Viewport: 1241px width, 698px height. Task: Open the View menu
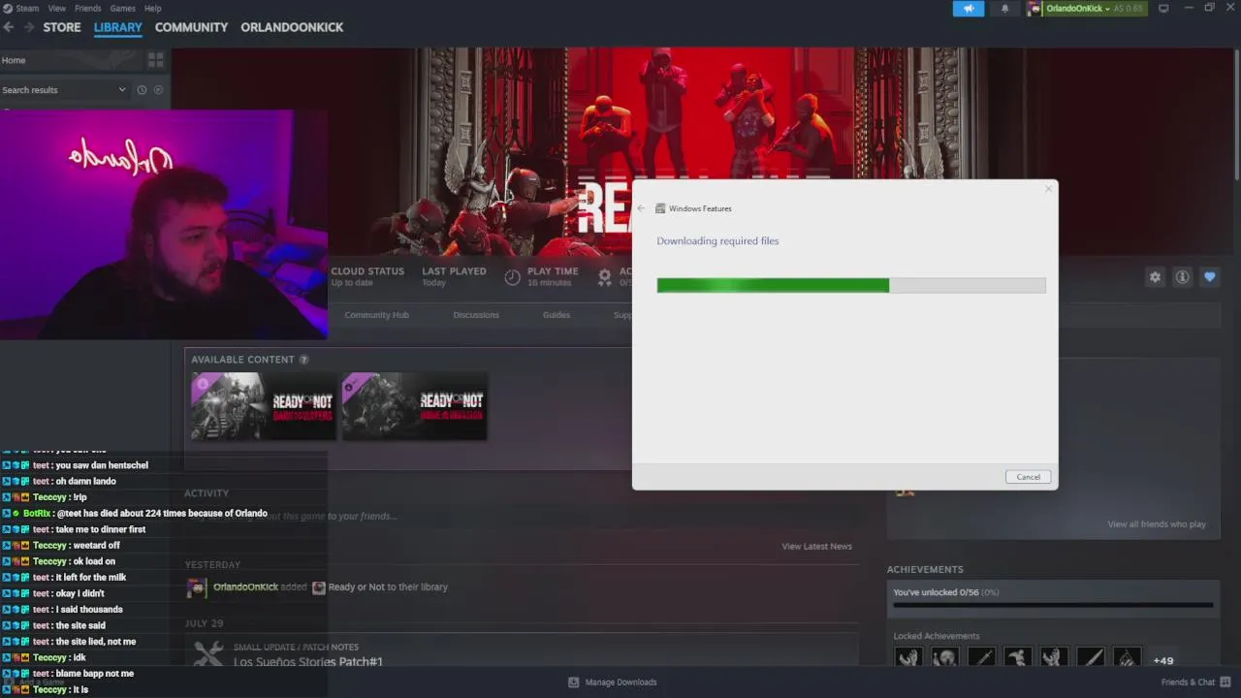[x=57, y=9]
